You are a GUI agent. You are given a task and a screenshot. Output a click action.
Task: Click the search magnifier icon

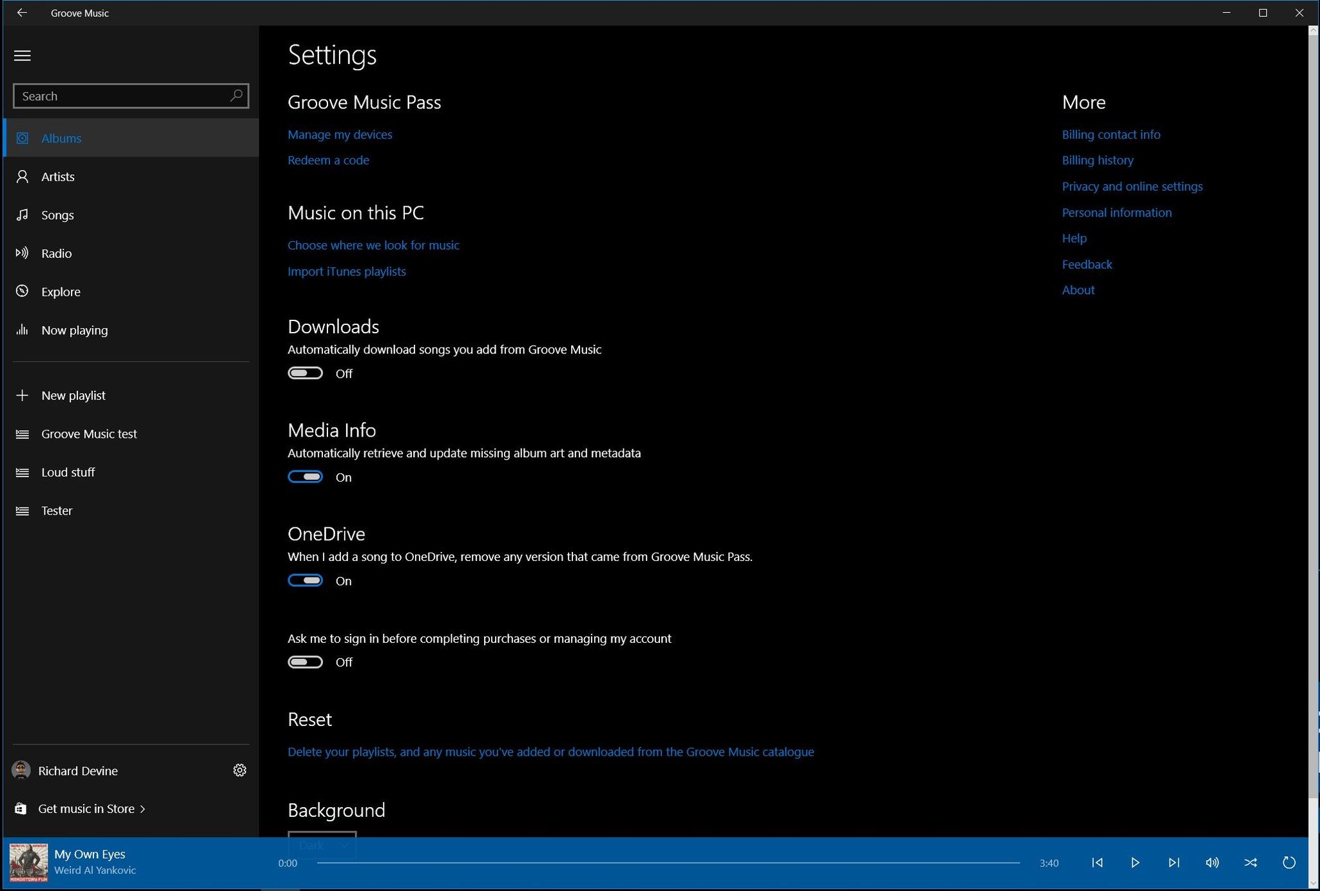point(236,95)
